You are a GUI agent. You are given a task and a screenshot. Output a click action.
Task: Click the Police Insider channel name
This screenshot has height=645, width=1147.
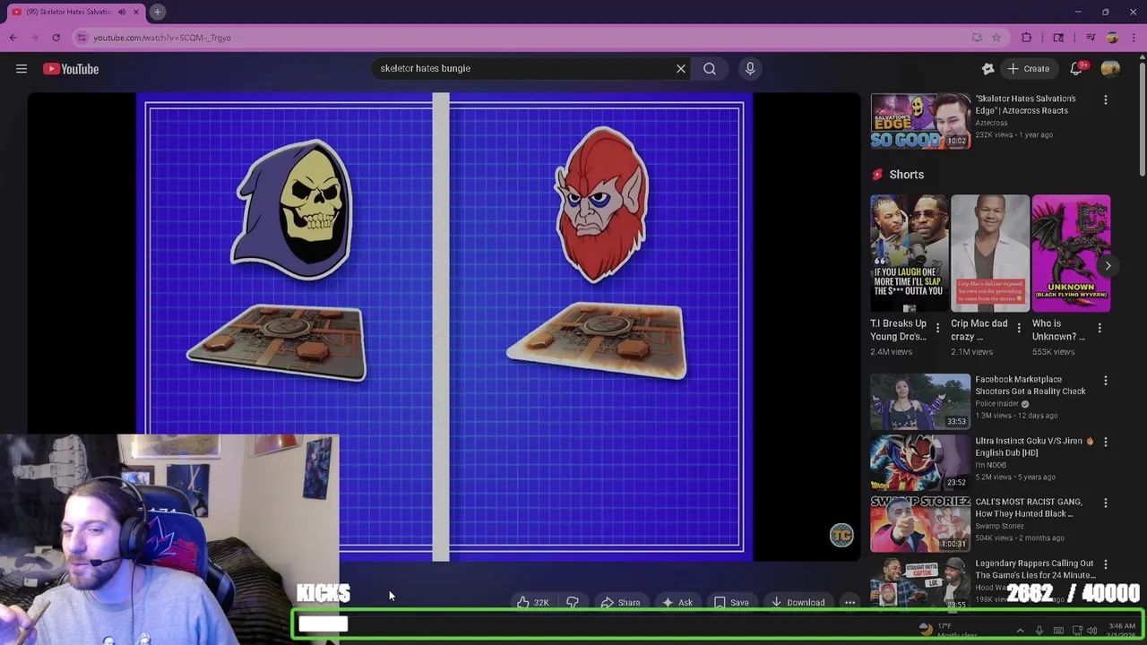(x=997, y=404)
